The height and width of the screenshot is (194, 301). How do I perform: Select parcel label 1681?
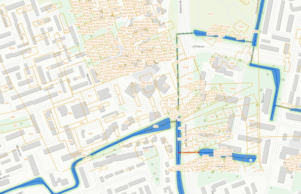click(232, 63)
